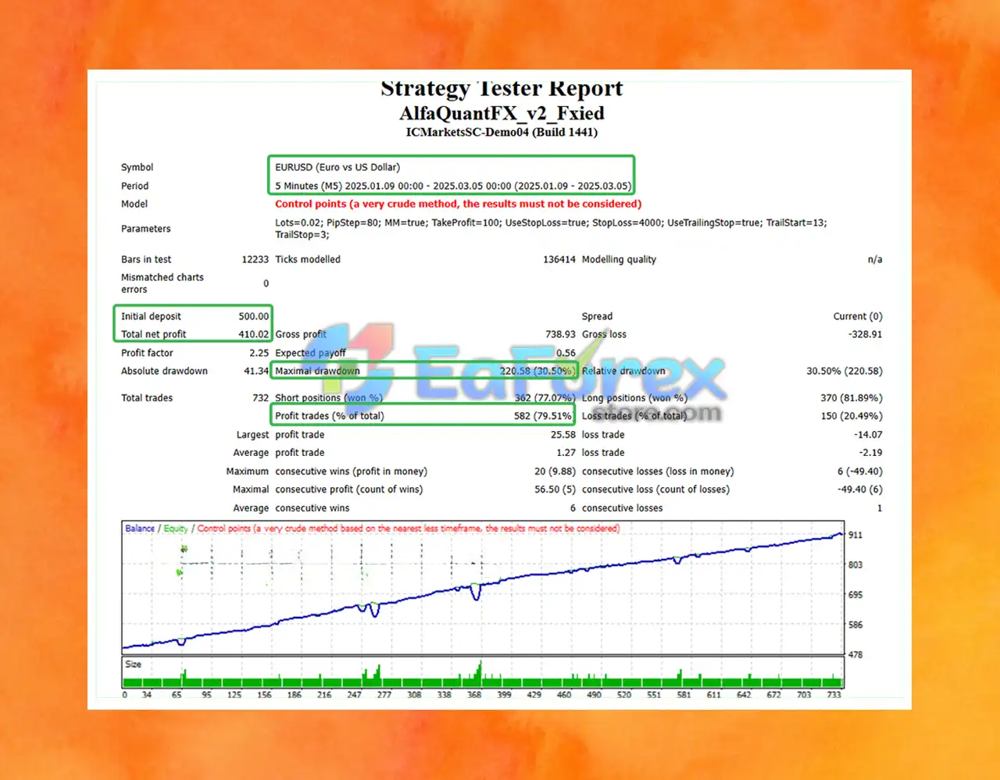The height and width of the screenshot is (780, 1000).
Task: Click the "911" value on chart axis
Action: click(855, 535)
